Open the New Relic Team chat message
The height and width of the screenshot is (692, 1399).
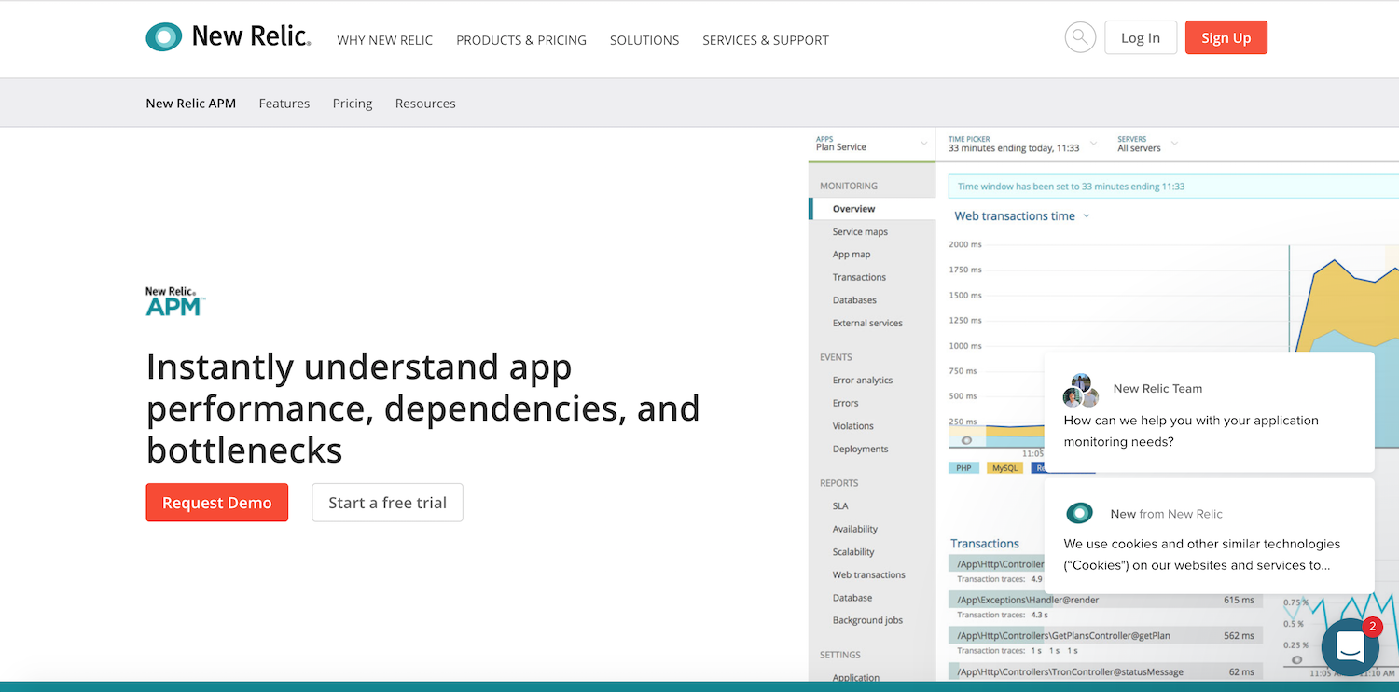(x=1209, y=411)
